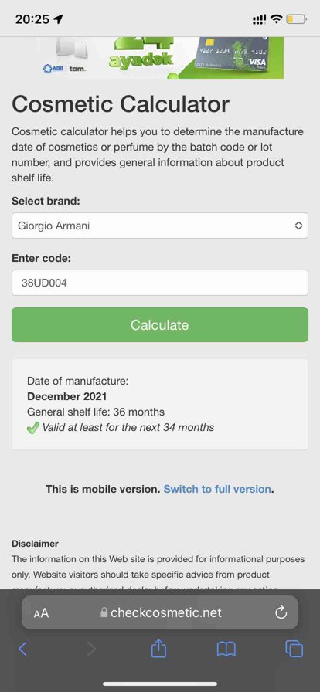Viewport: 320px width, 692px height.
Task: Tap the 20:25 clock in status bar
Action: [33, 19]
